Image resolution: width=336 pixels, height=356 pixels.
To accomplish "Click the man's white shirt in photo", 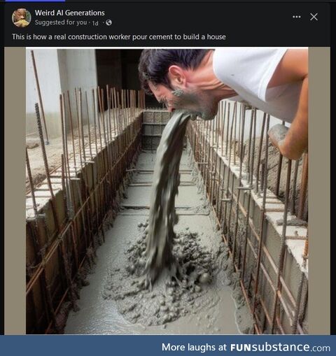I will tap(257, 77).
